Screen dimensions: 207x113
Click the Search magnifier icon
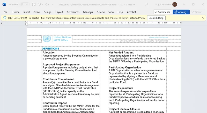146,4
